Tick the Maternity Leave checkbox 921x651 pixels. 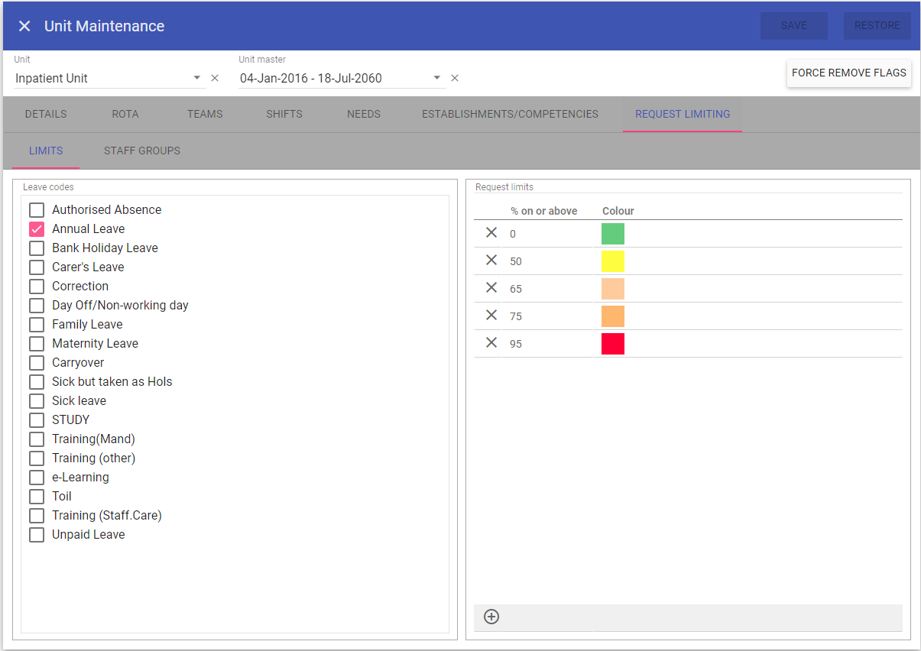coord(37,344)
